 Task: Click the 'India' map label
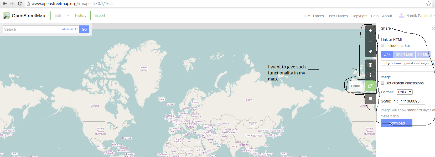click(234, 147)
